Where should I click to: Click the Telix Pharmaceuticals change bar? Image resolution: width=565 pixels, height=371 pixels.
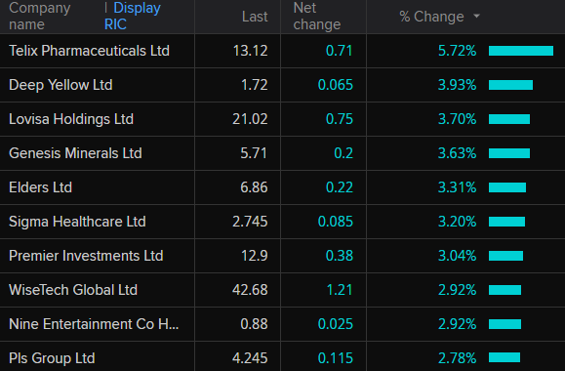point(521,51)
